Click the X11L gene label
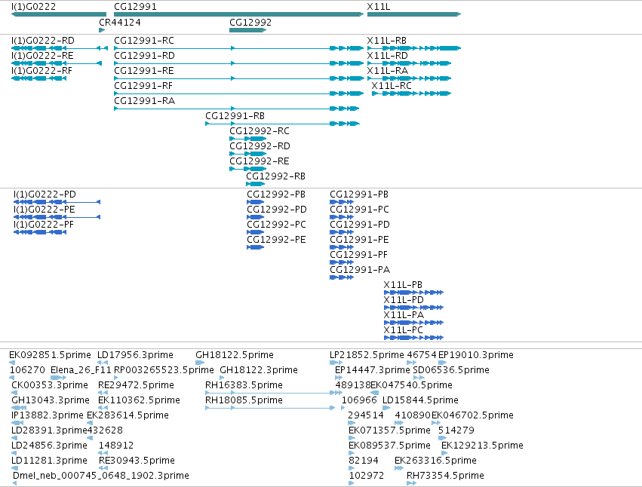This screenshot has height=487, width=642. (x=378, y=7)
